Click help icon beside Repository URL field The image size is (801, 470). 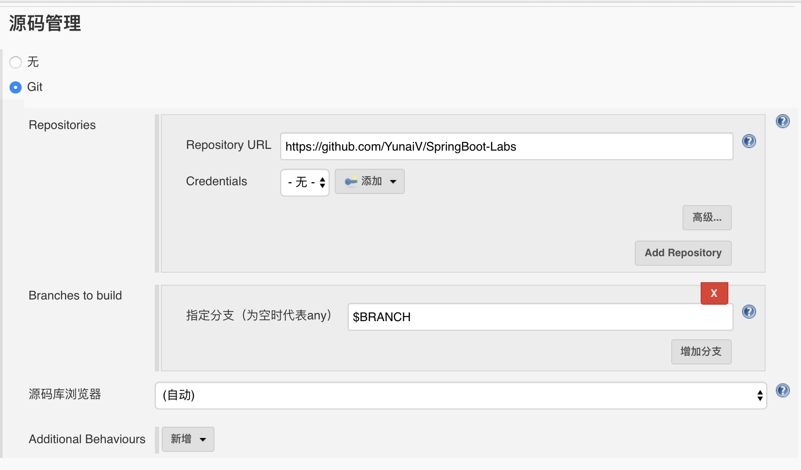click(749, 141)
